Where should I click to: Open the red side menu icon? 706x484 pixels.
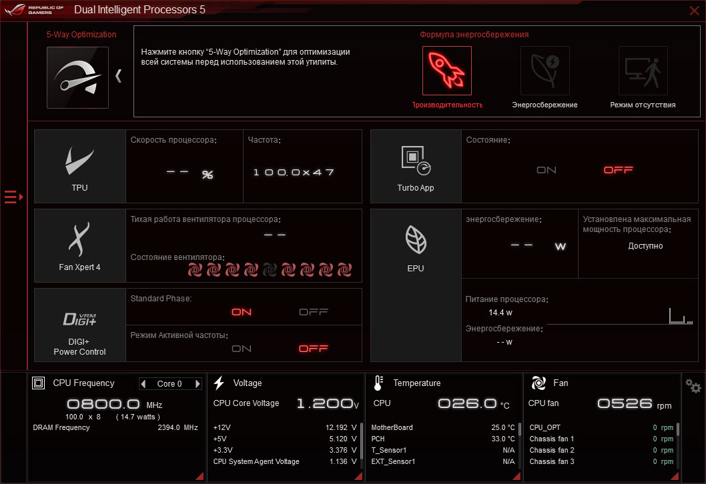[13, 197]
